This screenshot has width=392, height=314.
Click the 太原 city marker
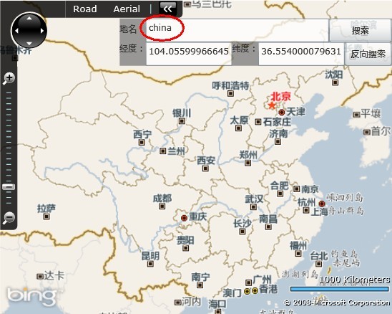(x=238, y=128)
